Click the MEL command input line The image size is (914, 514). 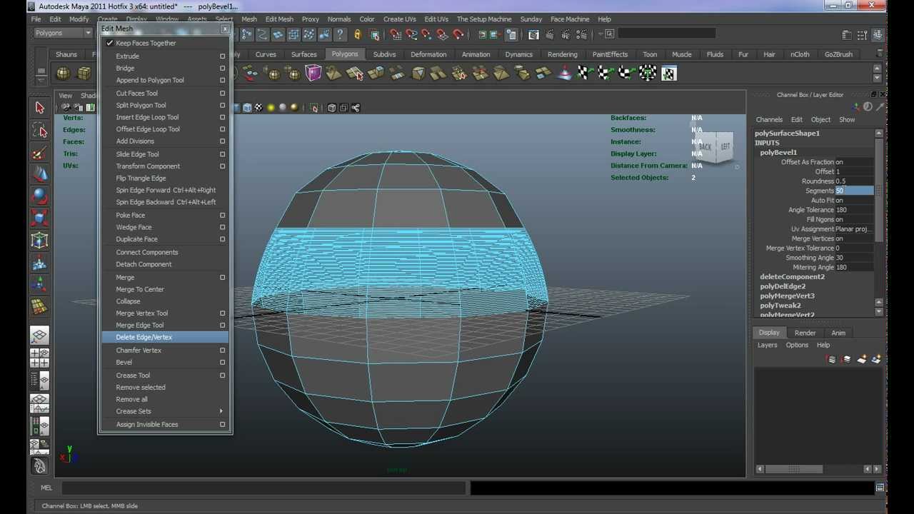pos(263,488)
